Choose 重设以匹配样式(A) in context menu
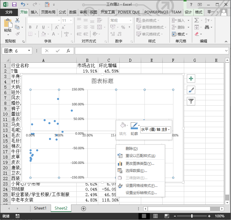This screenshot has height=220, width=231. click(x=140, y=156)
